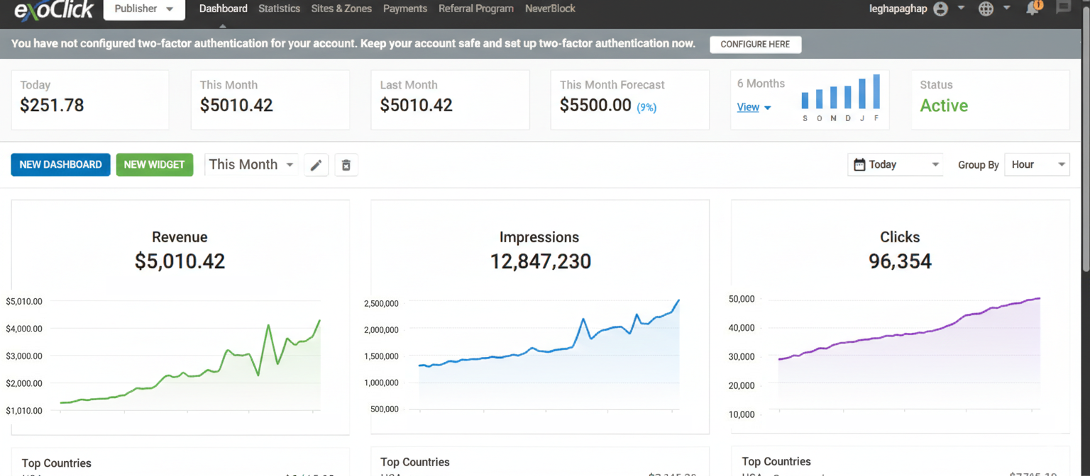This screenshot has height=476, width=1090.
Task: Click the calendar icon in the Today selector
Action: coord(859,164)
